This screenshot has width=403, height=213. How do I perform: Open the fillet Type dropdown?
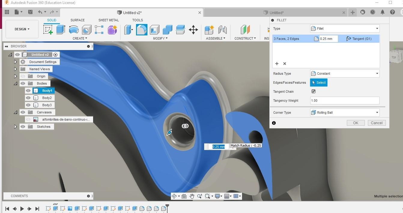click(x=345, y=28)
